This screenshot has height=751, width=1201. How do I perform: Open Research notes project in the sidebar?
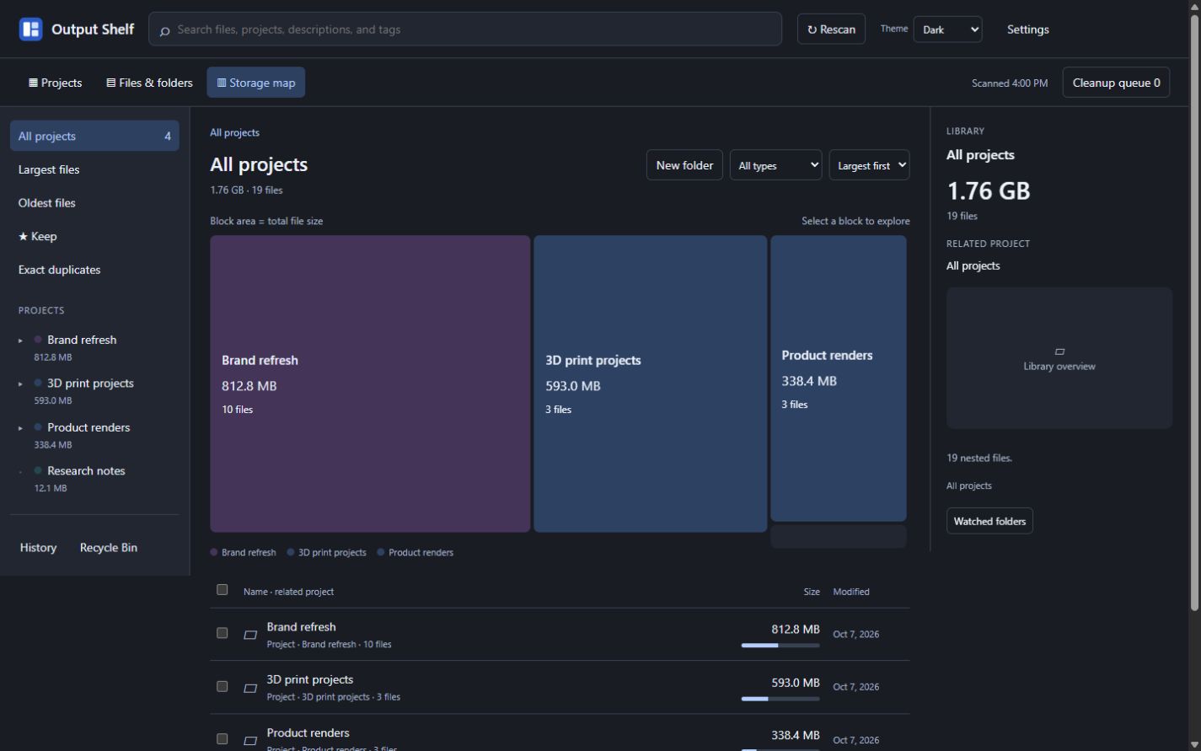[86, 471]
